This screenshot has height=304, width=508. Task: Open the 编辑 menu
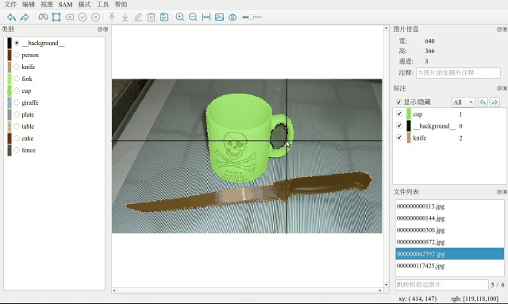[x=29, y=4]
